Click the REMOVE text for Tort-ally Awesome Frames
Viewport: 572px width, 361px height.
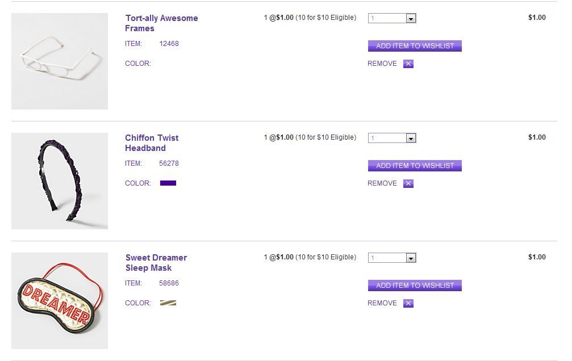pos(382,64)
